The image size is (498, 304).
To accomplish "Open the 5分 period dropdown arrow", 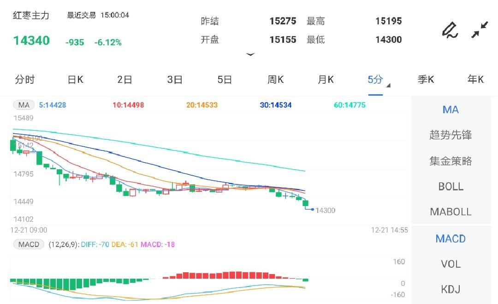I will pos(387,85).
